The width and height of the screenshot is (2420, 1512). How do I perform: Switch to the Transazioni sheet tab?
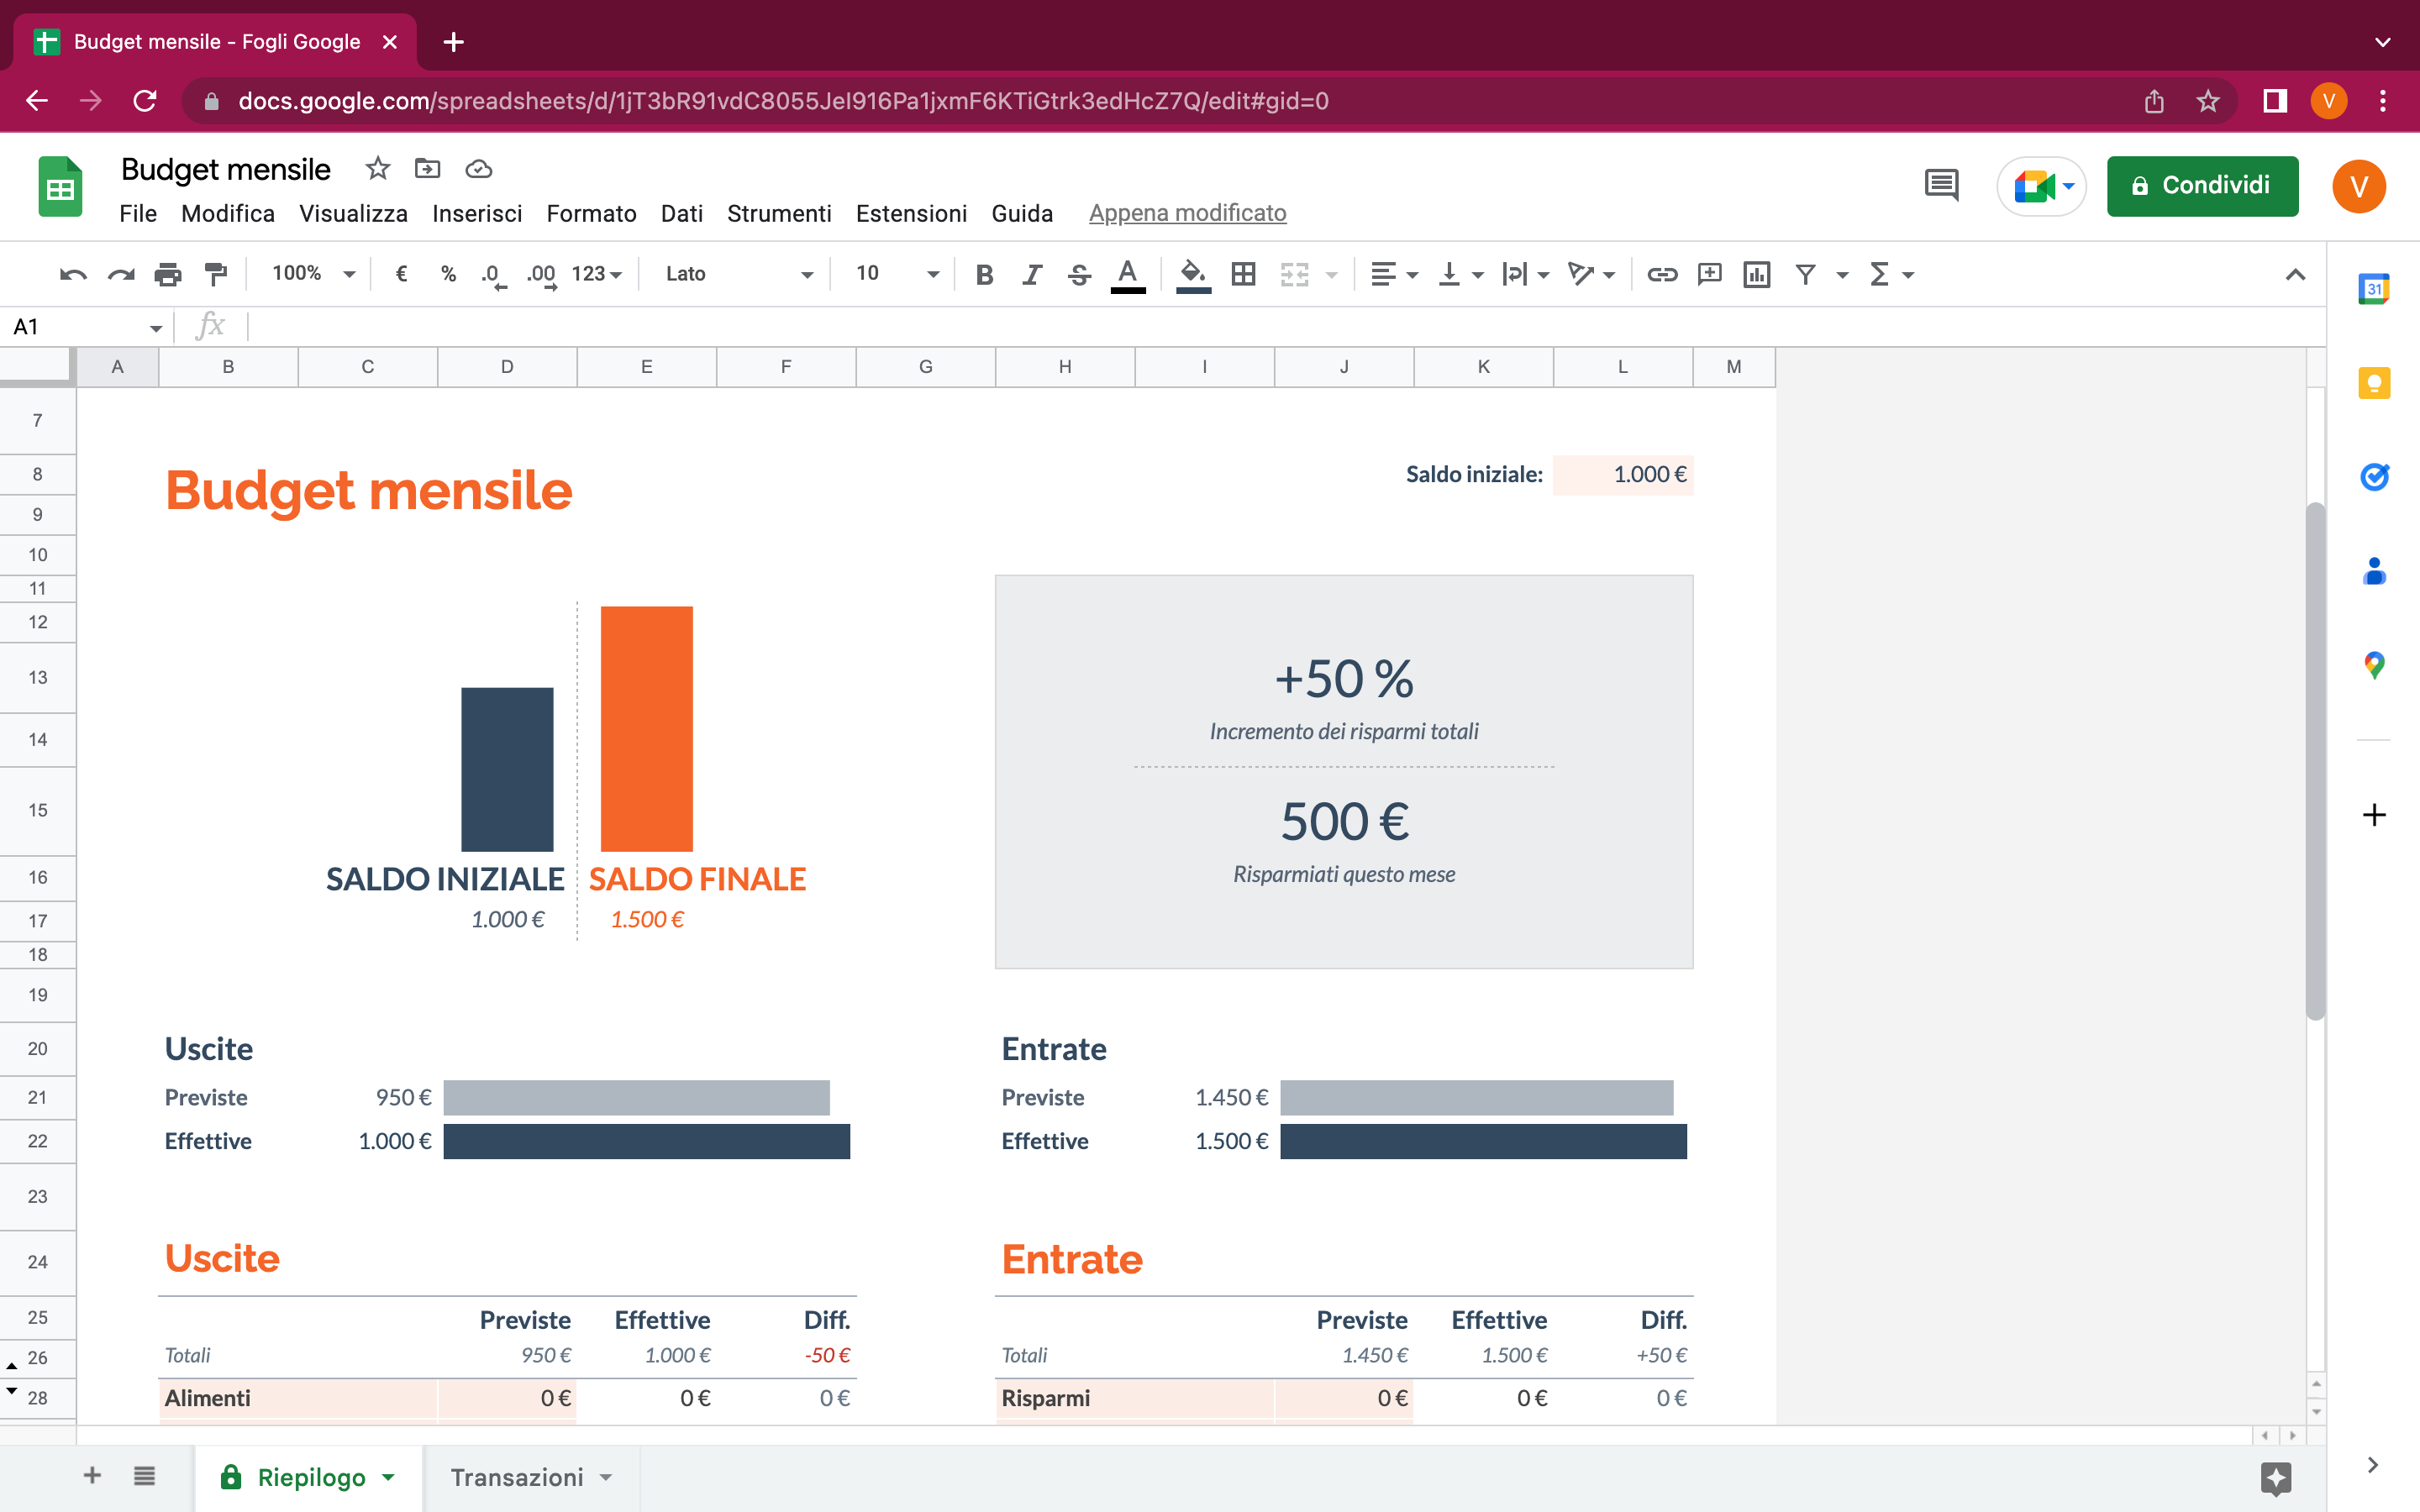pyautogui.click(x=516, y=1477)
